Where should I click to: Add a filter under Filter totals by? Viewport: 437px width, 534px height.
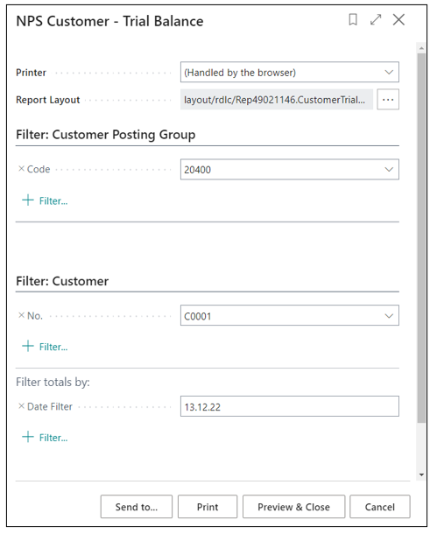[45, 438]
